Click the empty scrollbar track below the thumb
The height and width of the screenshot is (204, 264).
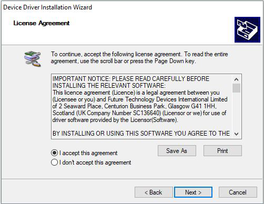pos(236,111)
